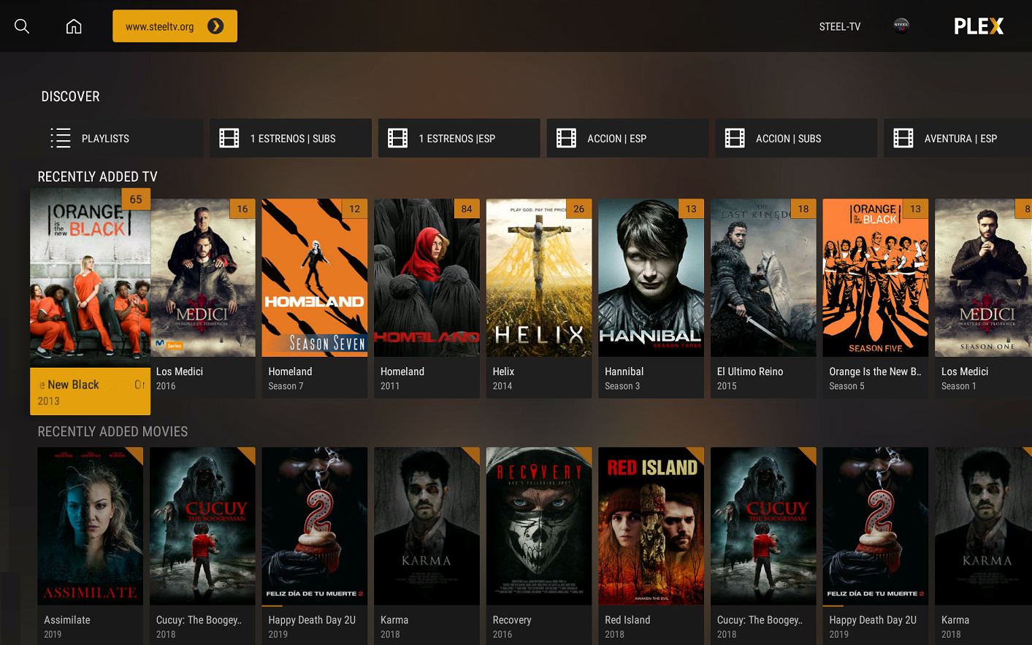Click film icon of ACCION | ESP
Viewport: 1032px width, 645px height.
point(566,138)
